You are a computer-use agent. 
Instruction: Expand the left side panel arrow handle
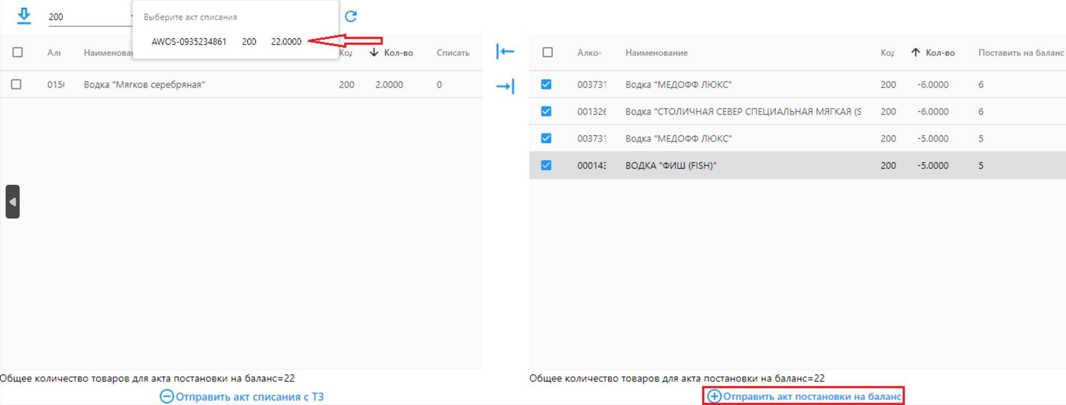point(12,202)
